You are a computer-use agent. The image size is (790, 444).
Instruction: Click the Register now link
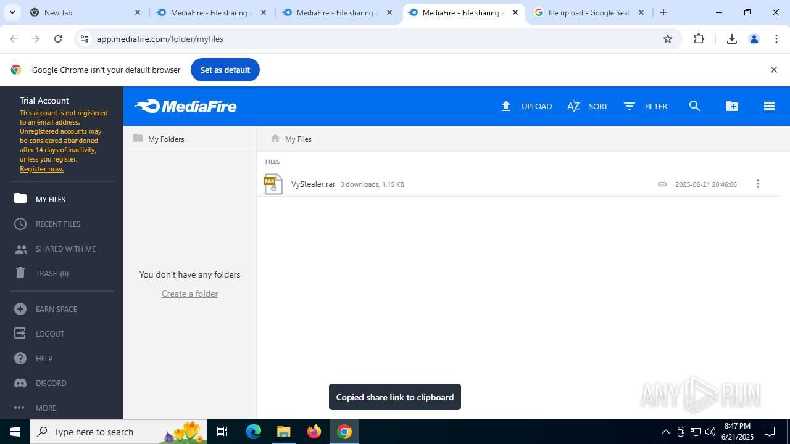pyautogui.click(x=41, y=169)
